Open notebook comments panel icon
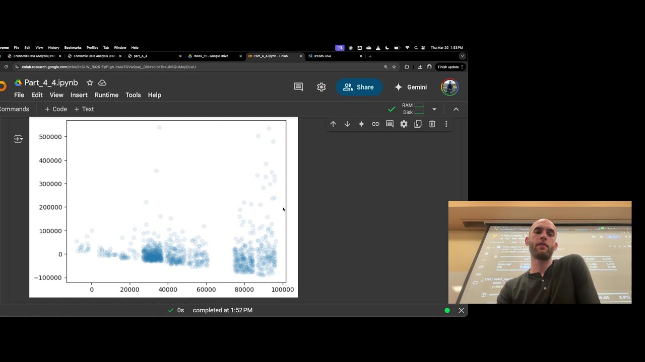The height and width of the screenshot is (362, 645). tap(298, 87)
